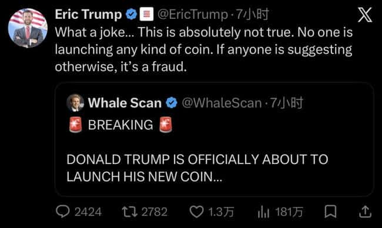Screen dimensions: 382x228
Task: Open the quoted BREAKING tweet card
Action: pos(215,139)
